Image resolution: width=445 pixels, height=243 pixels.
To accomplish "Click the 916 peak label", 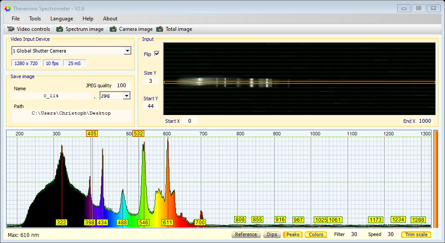I will click(x=280, y=219).
